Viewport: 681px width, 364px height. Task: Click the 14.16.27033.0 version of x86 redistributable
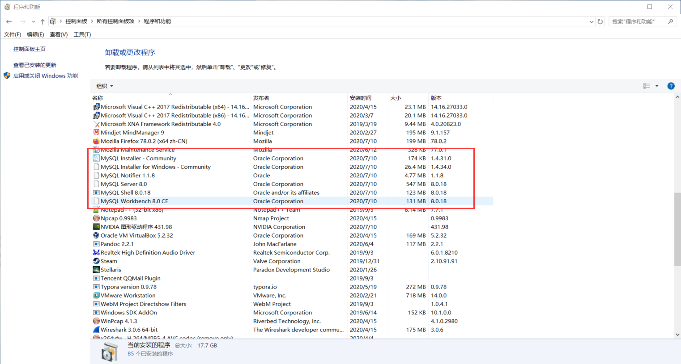tap(449, 116)
